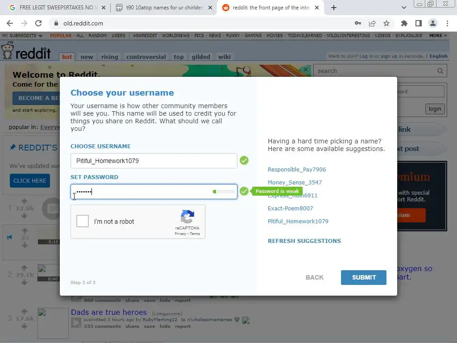Screen dimensions: 457x343
Task: Click the search magnifier icon
Action: tap(440, 71)
